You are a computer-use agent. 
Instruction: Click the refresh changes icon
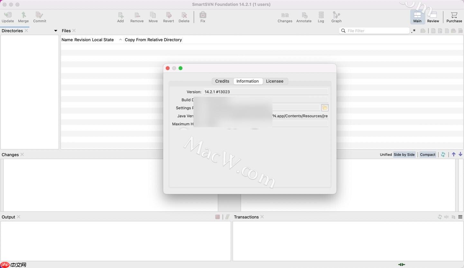coord(443,155)
